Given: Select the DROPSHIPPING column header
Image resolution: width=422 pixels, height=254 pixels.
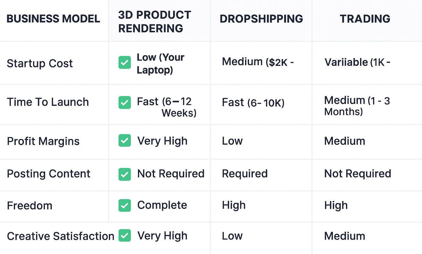Looking at the screenshot, I should click(261, 19).
